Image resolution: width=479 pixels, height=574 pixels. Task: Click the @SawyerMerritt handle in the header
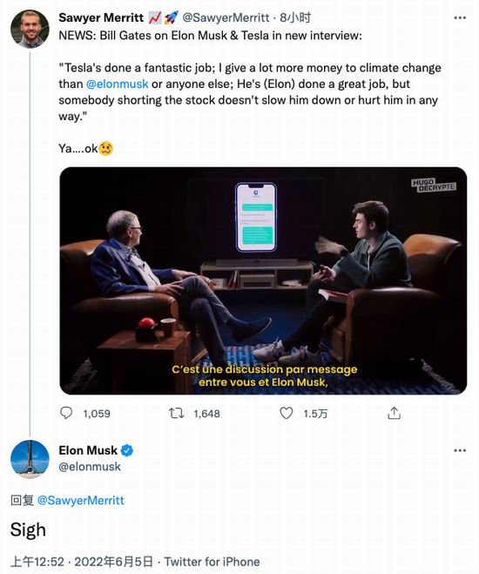click(x=226, y=17)
